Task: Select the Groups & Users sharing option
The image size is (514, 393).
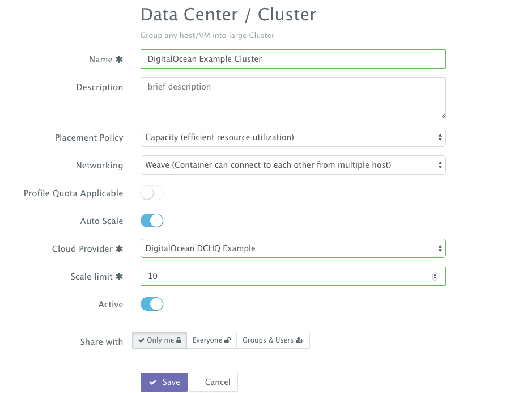Action: point(273,340)
